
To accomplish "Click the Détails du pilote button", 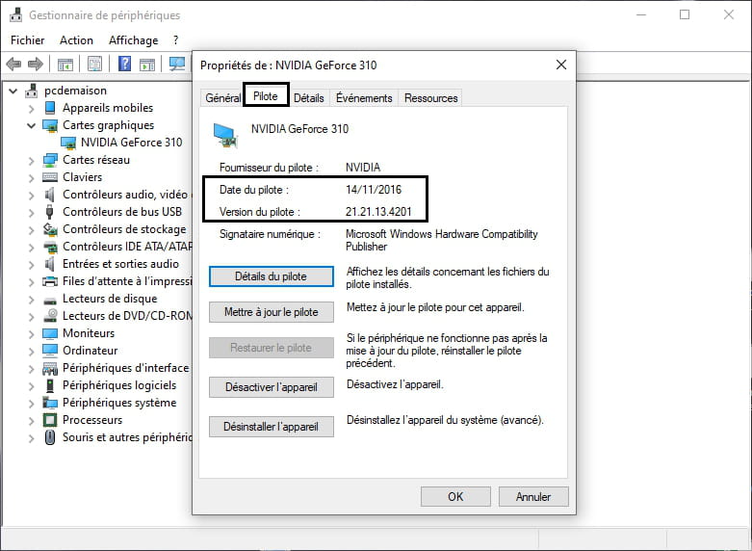I will tap(272, 276).
